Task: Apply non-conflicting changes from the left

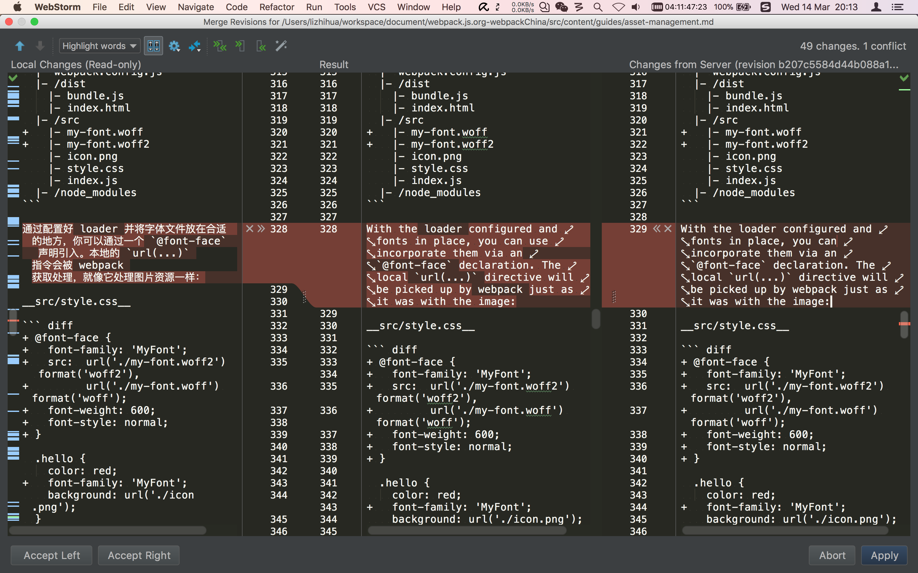Action: pos(240,46)
